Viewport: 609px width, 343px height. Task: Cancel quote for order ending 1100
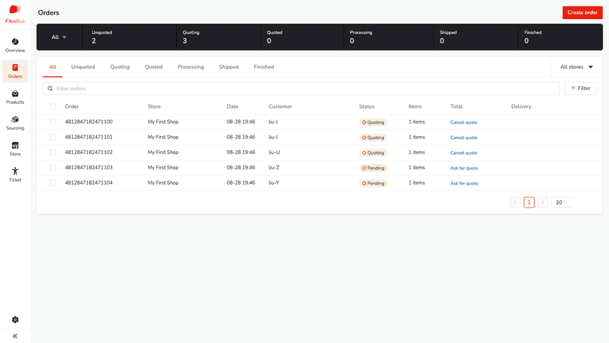click(x=464, y=122)
